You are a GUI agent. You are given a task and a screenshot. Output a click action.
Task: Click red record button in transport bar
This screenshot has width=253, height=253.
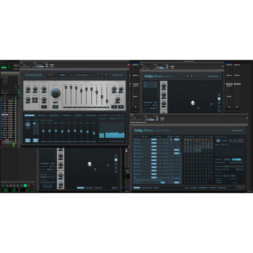(x=29, y=186)
